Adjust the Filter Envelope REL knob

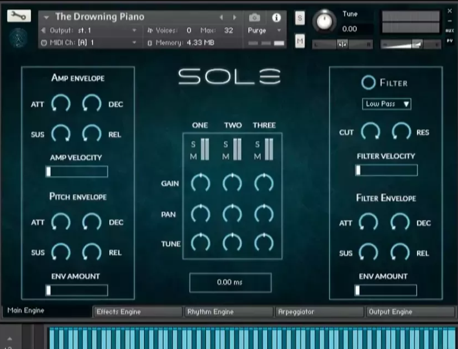click(400, 252)
